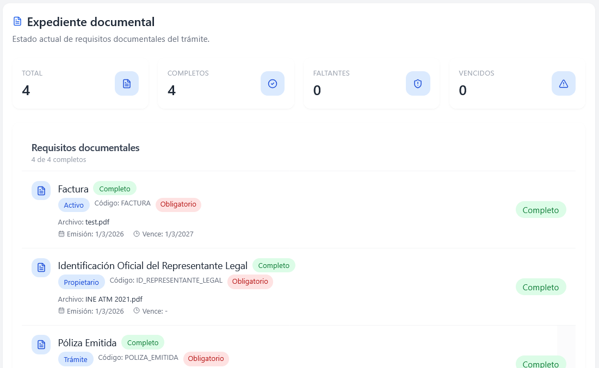This screenshot has width=599, height=368.
Task: Click the FALTANTES label
Action: (331, 73)
